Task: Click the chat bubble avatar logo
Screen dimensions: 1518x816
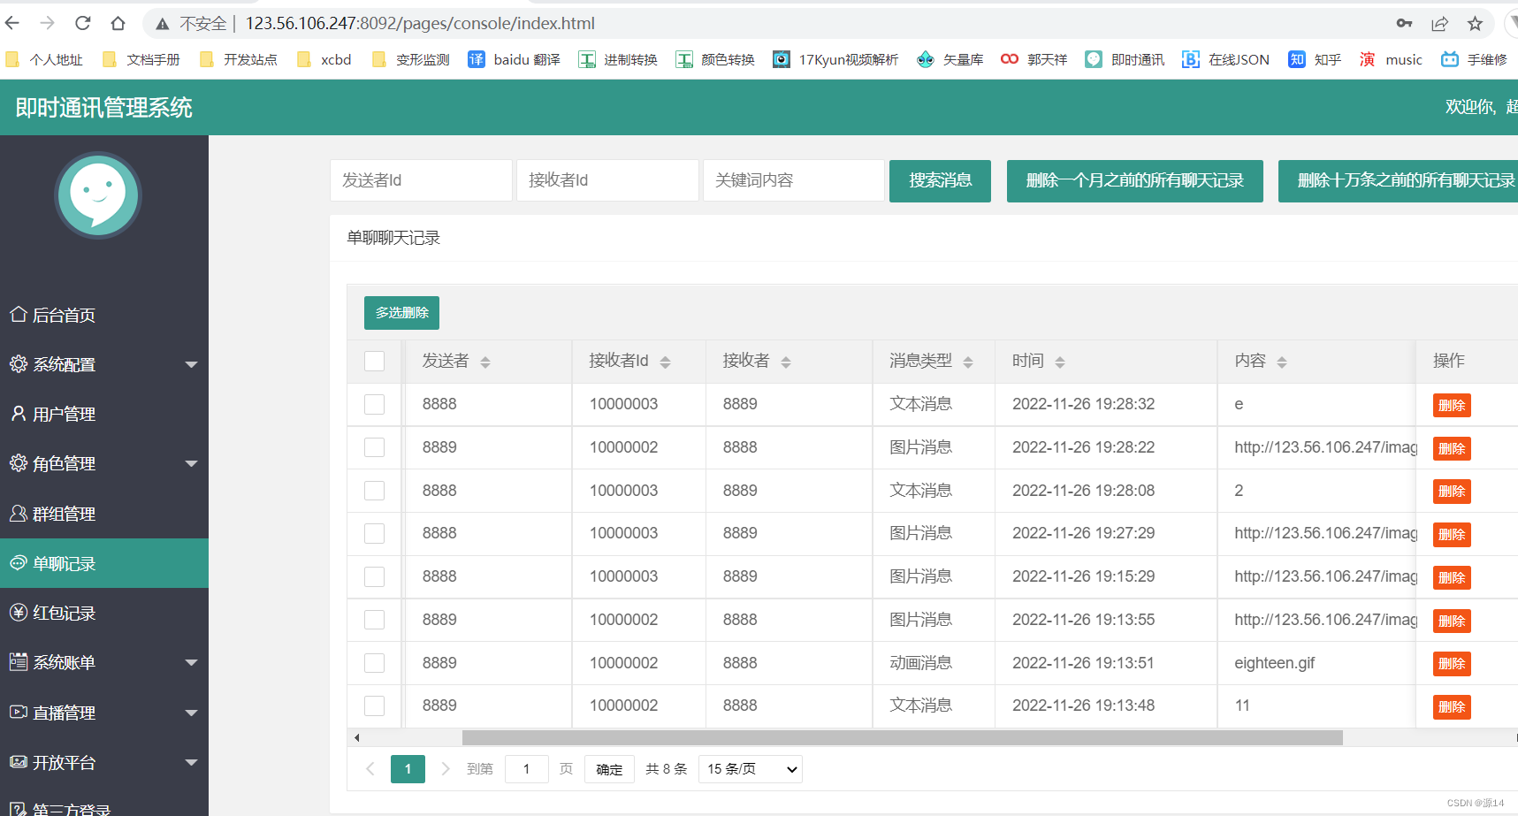Action: coord(98,195)
